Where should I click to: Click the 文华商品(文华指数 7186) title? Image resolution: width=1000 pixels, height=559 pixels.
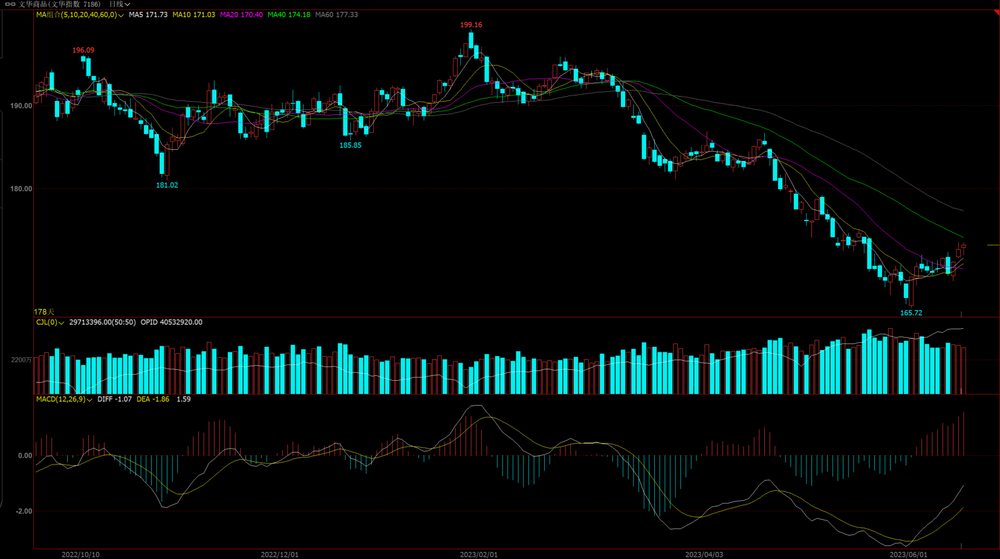[59, 4]
